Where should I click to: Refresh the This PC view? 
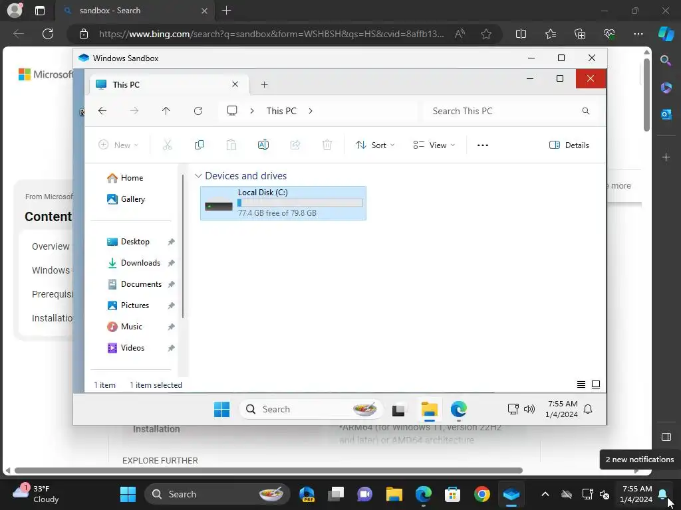(x=198, y=111)
